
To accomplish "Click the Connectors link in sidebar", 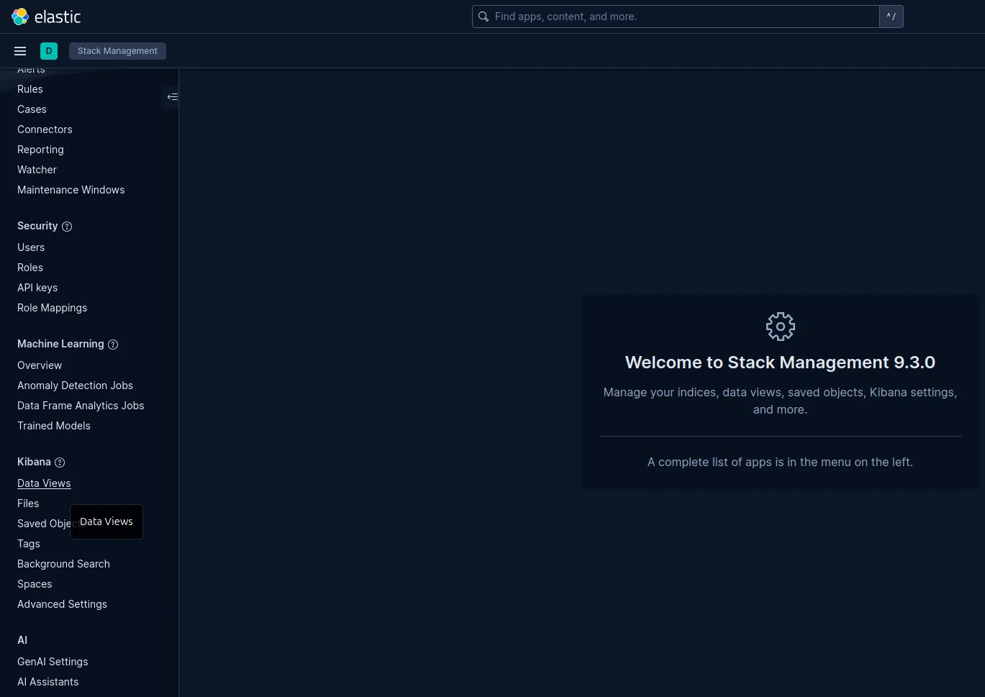I will point(45,129).
